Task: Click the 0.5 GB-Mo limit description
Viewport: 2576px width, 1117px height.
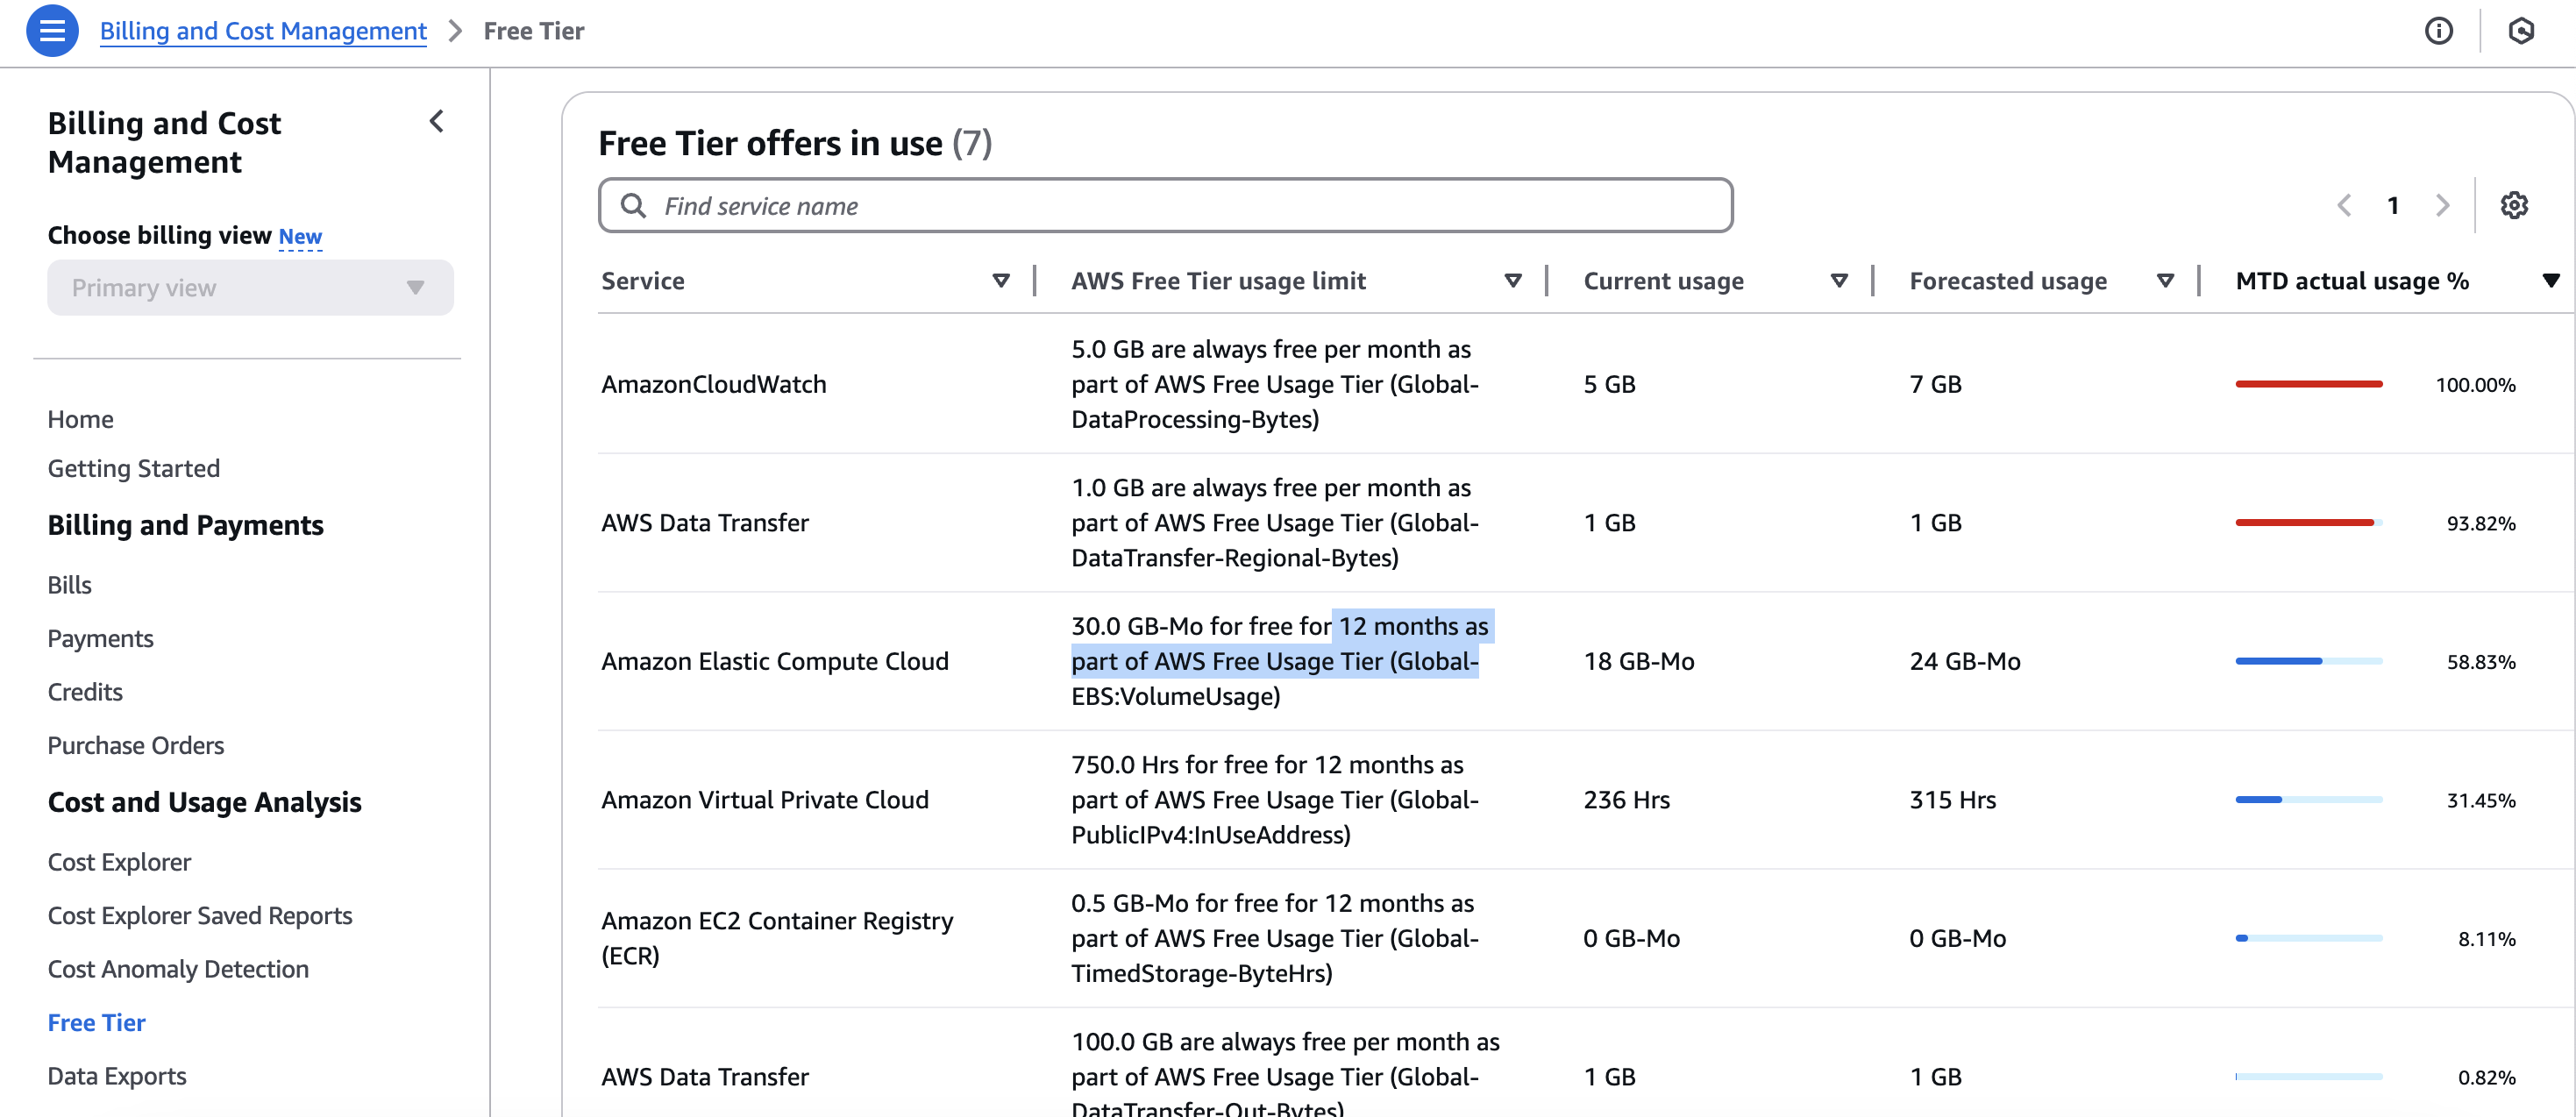Action: [x=1275, y=938]
